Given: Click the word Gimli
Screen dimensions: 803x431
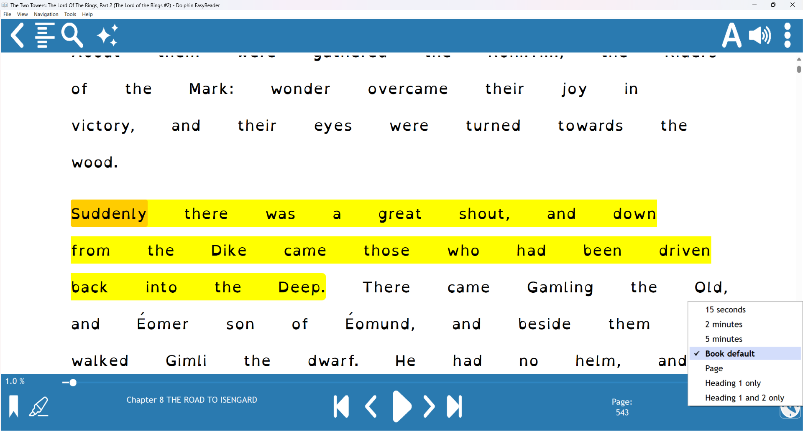Looking at the screenshot, I should (x=186, y=360).
